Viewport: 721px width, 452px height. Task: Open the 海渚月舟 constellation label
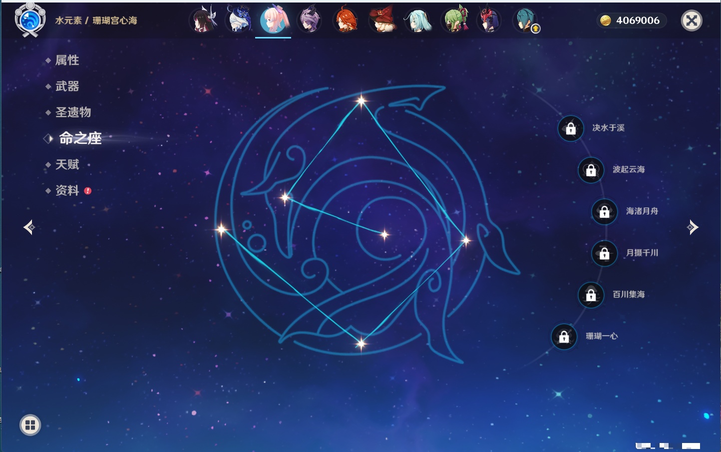click(x=642, y=211)
